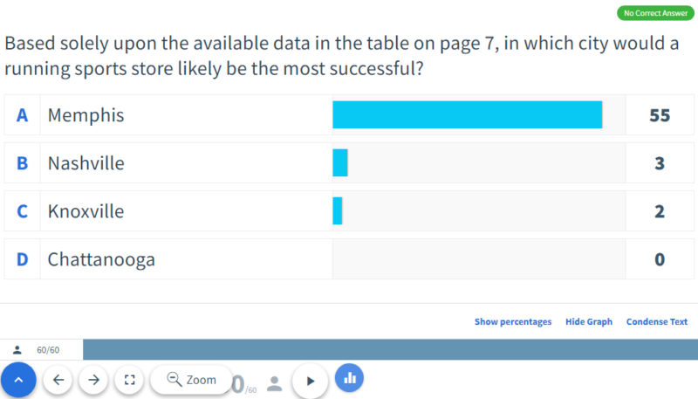The height and width of the screenshot is (399, 698).
Task: Toggle Condense Text
Action: 657,321
